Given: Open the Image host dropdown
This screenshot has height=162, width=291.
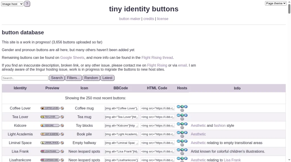Looking at the screenshot, I should click(x=12, y=4).
